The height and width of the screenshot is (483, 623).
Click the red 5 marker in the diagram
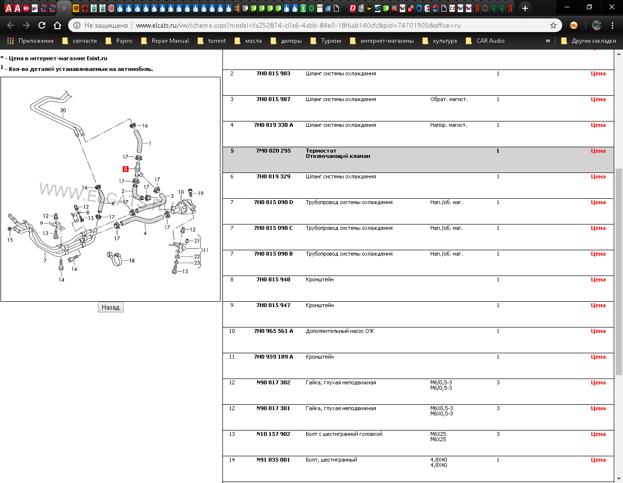click(x=126, y=169)
